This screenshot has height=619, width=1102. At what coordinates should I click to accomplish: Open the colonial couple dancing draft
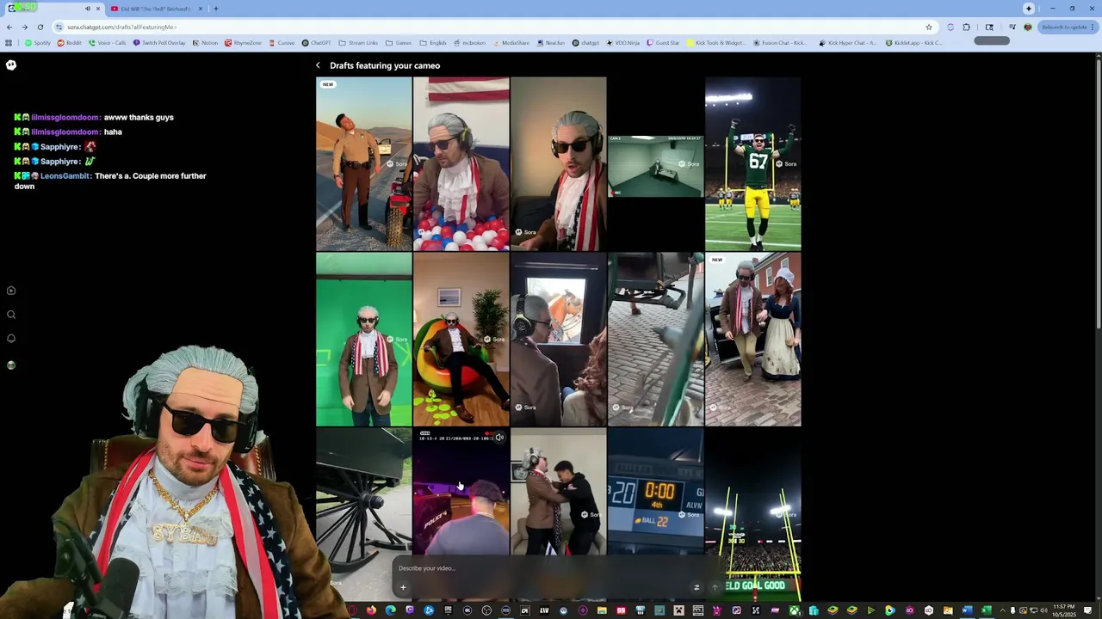[752, 340]
